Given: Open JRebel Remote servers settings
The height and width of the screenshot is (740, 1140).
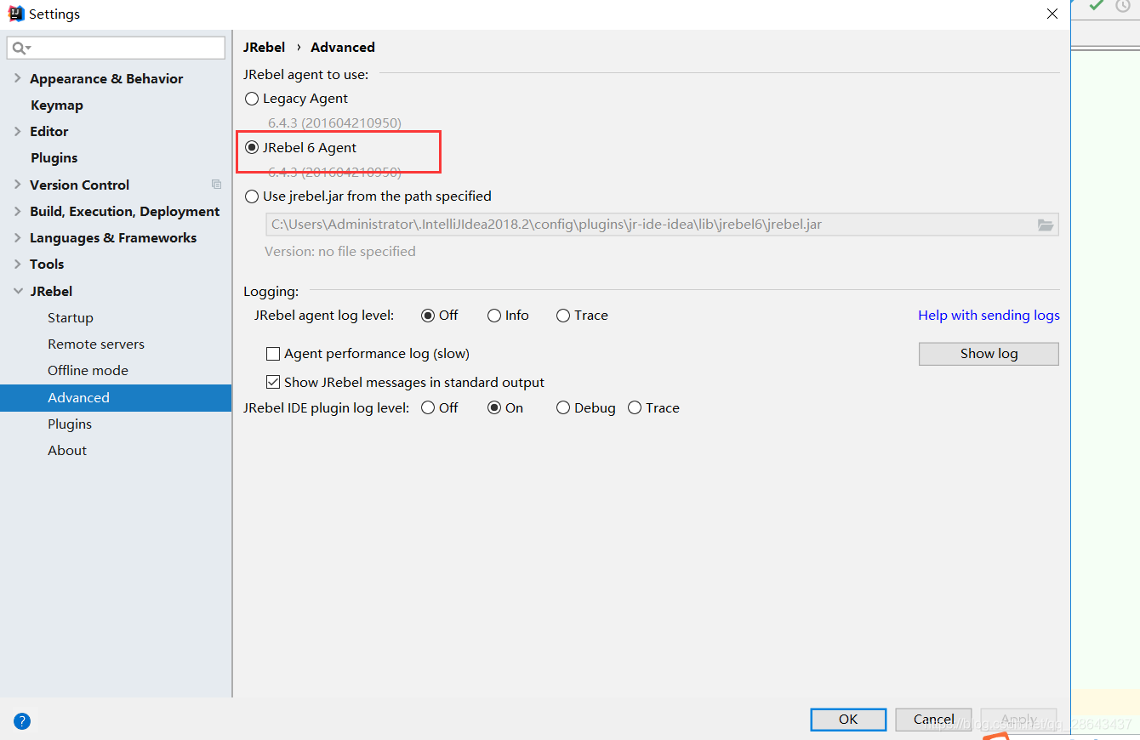Looking at the screenshot, I should 96,344.
